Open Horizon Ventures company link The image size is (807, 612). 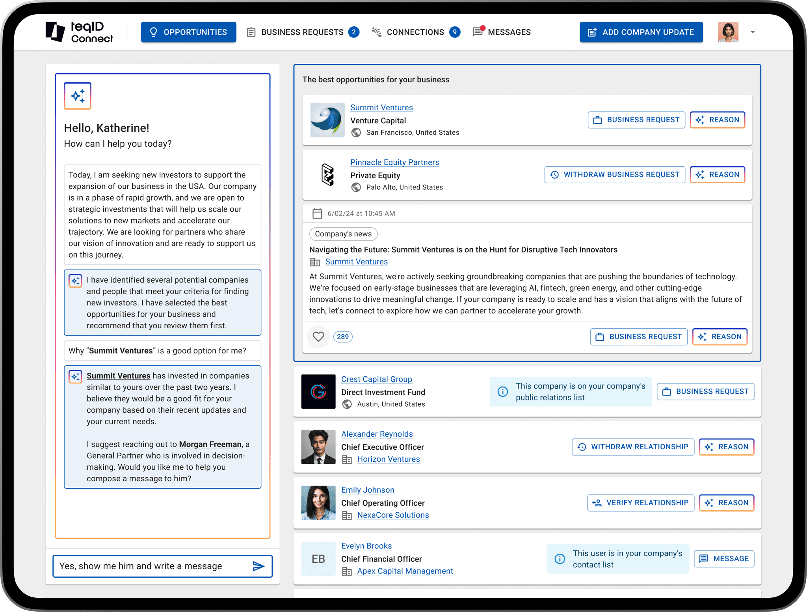(389, 459)
